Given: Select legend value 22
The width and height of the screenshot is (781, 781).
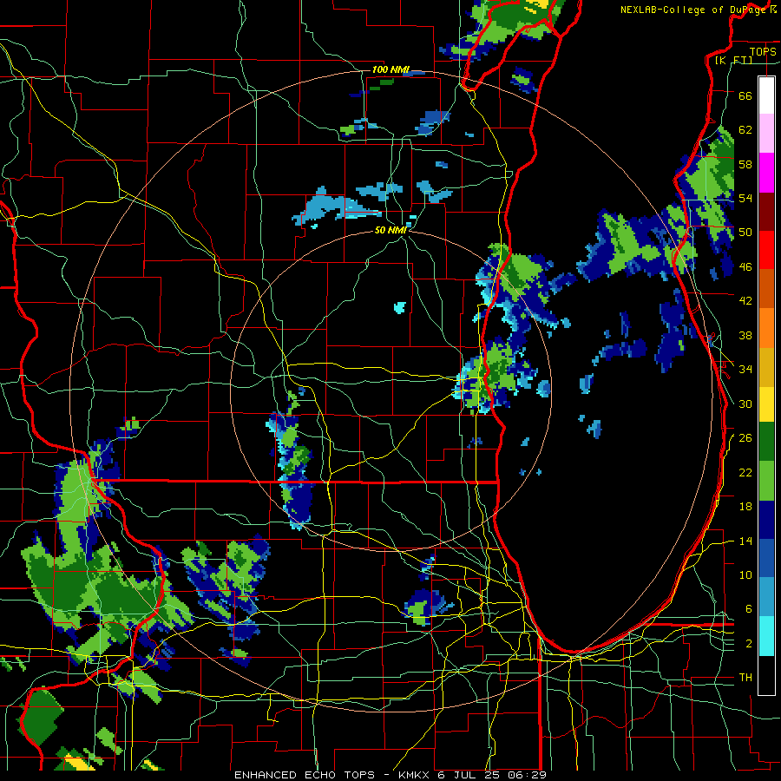Looking at the screenshot, I should (x=745, y=472).
